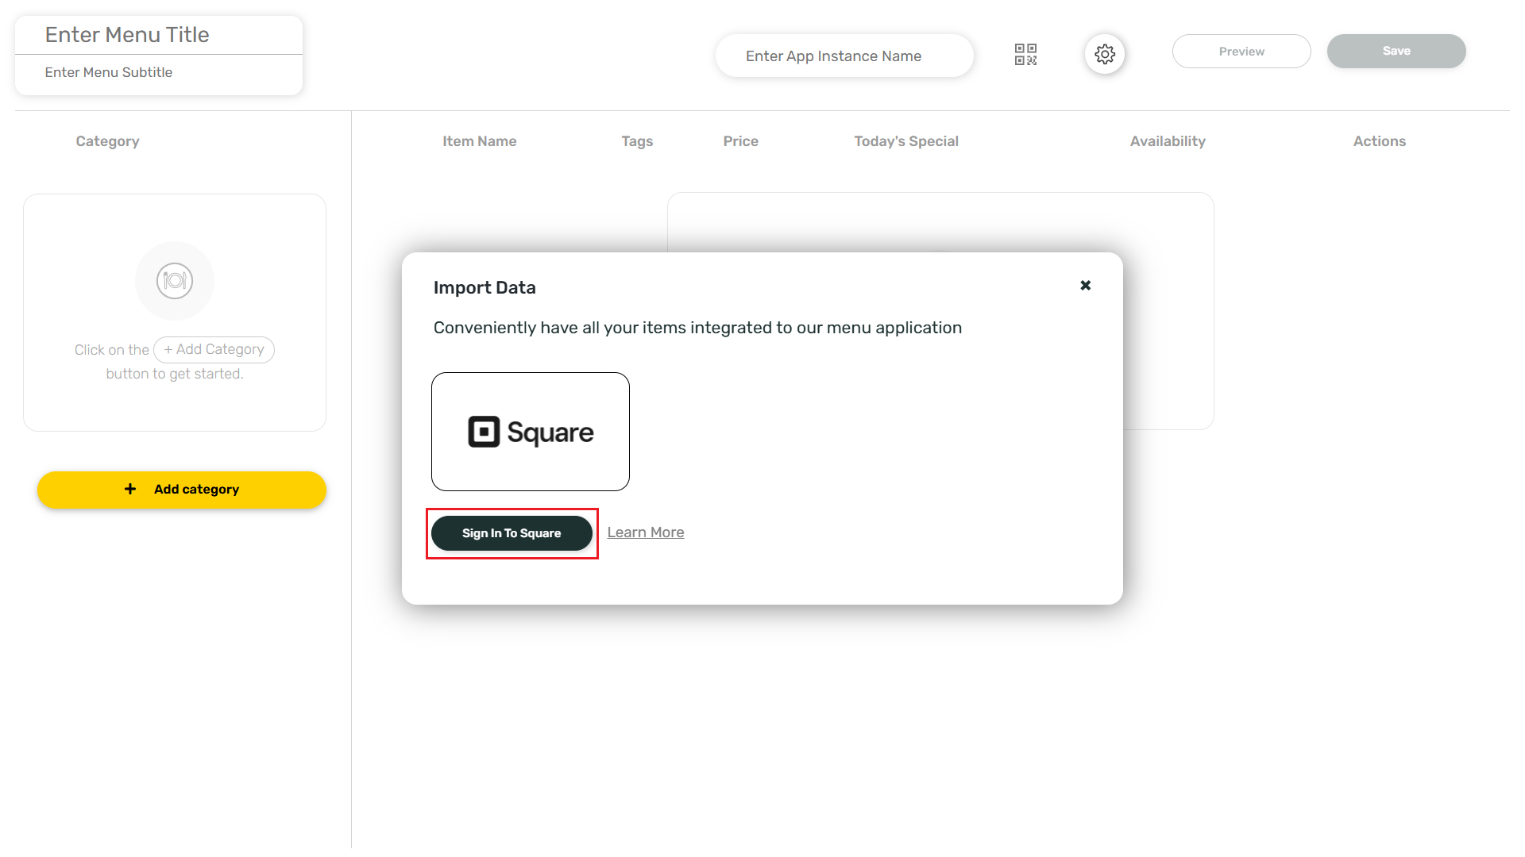Open the QR code icon

(x=1025, y=54)
